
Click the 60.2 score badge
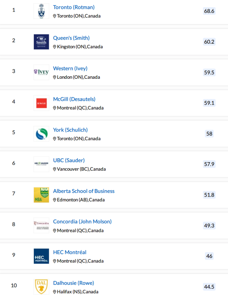point(209,42)
